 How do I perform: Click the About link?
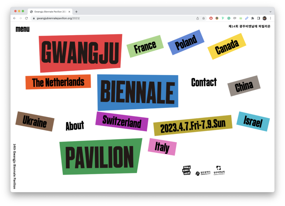coord(75,126)
